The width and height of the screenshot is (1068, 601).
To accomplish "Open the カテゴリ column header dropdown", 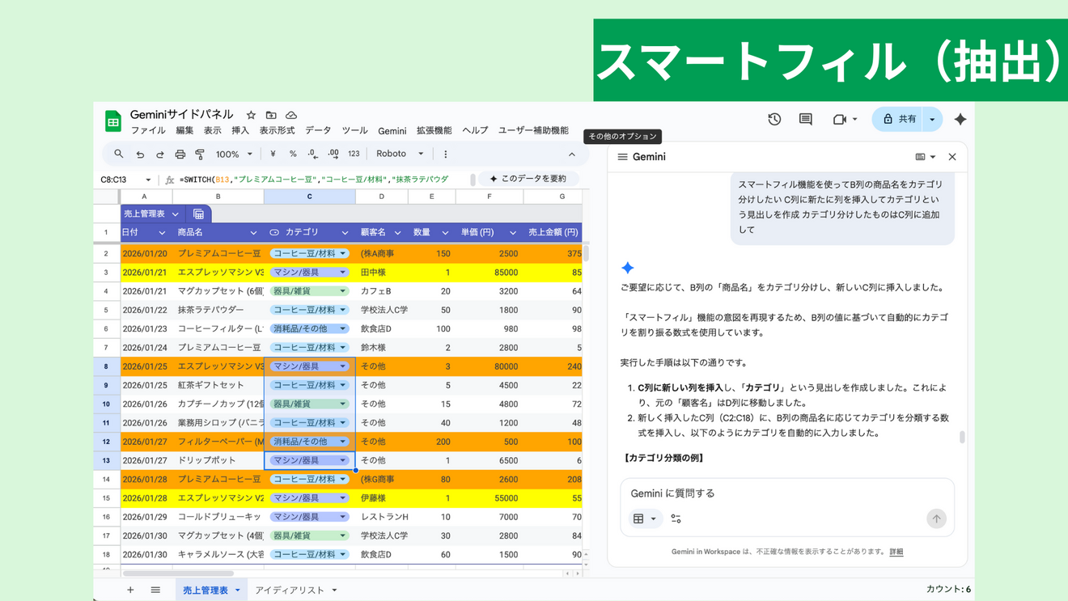I will (345, 233).
